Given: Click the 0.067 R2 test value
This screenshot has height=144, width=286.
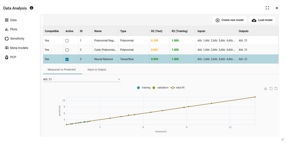Looking at the screenshot, I should [x=154, y=50].
